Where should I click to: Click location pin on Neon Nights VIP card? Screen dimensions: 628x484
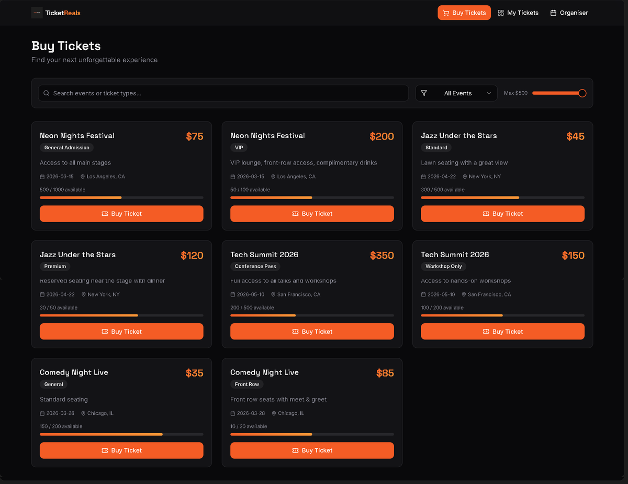[x=274, y=177]
